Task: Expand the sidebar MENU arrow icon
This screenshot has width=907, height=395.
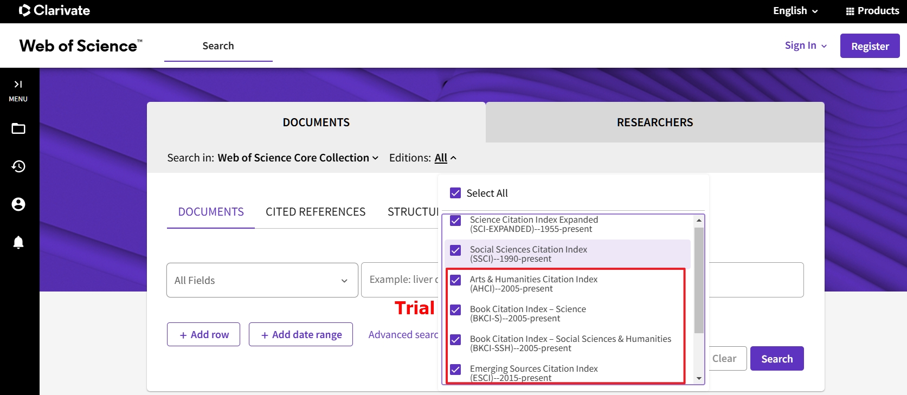Action: click(x=18, y=84)
